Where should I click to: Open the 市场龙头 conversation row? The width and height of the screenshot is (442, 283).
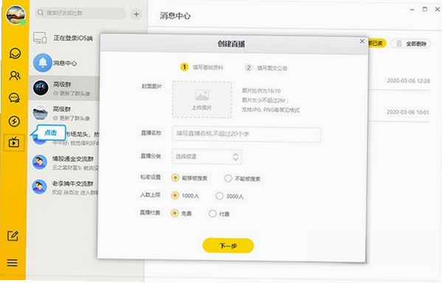click(64, 138)
